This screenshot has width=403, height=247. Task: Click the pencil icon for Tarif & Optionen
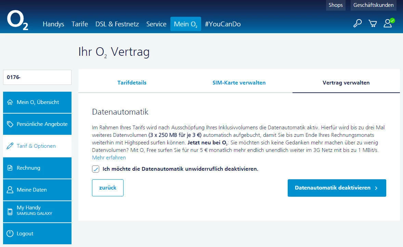click(10, 146)
